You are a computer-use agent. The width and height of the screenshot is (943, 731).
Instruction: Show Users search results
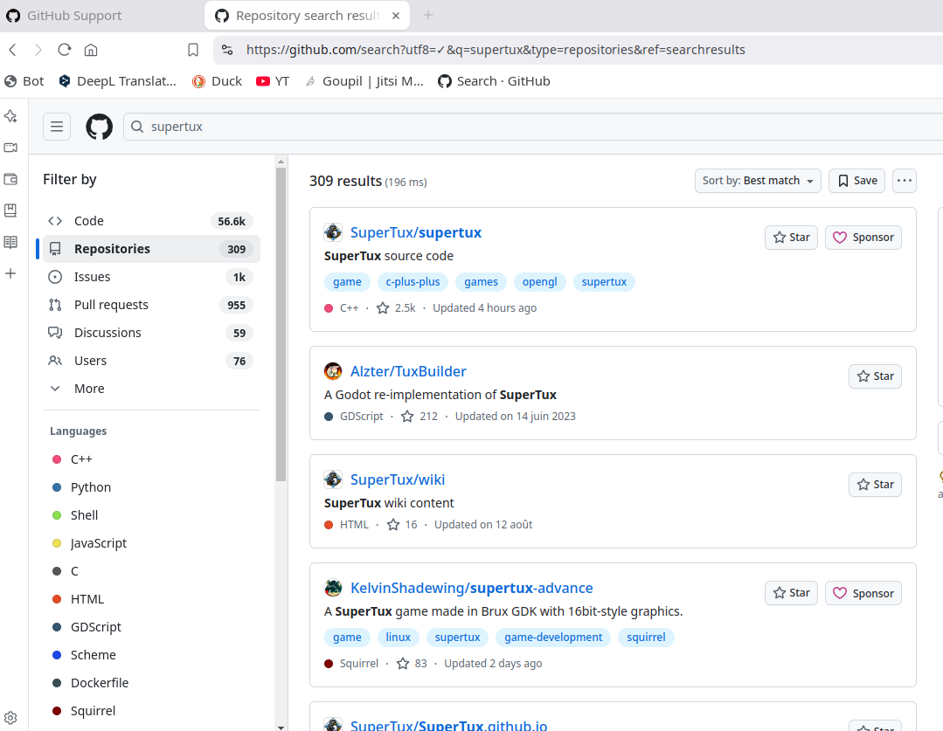[x=151, y=361]
